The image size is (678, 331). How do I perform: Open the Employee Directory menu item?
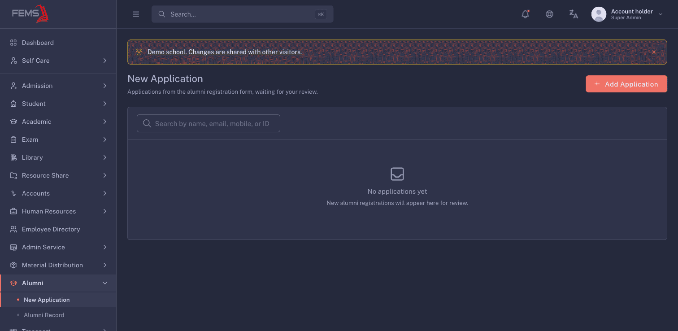tap(58, 229)
